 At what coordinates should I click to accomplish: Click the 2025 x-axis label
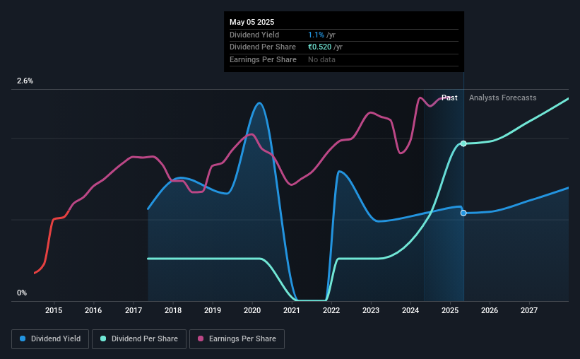click(450, 310)
